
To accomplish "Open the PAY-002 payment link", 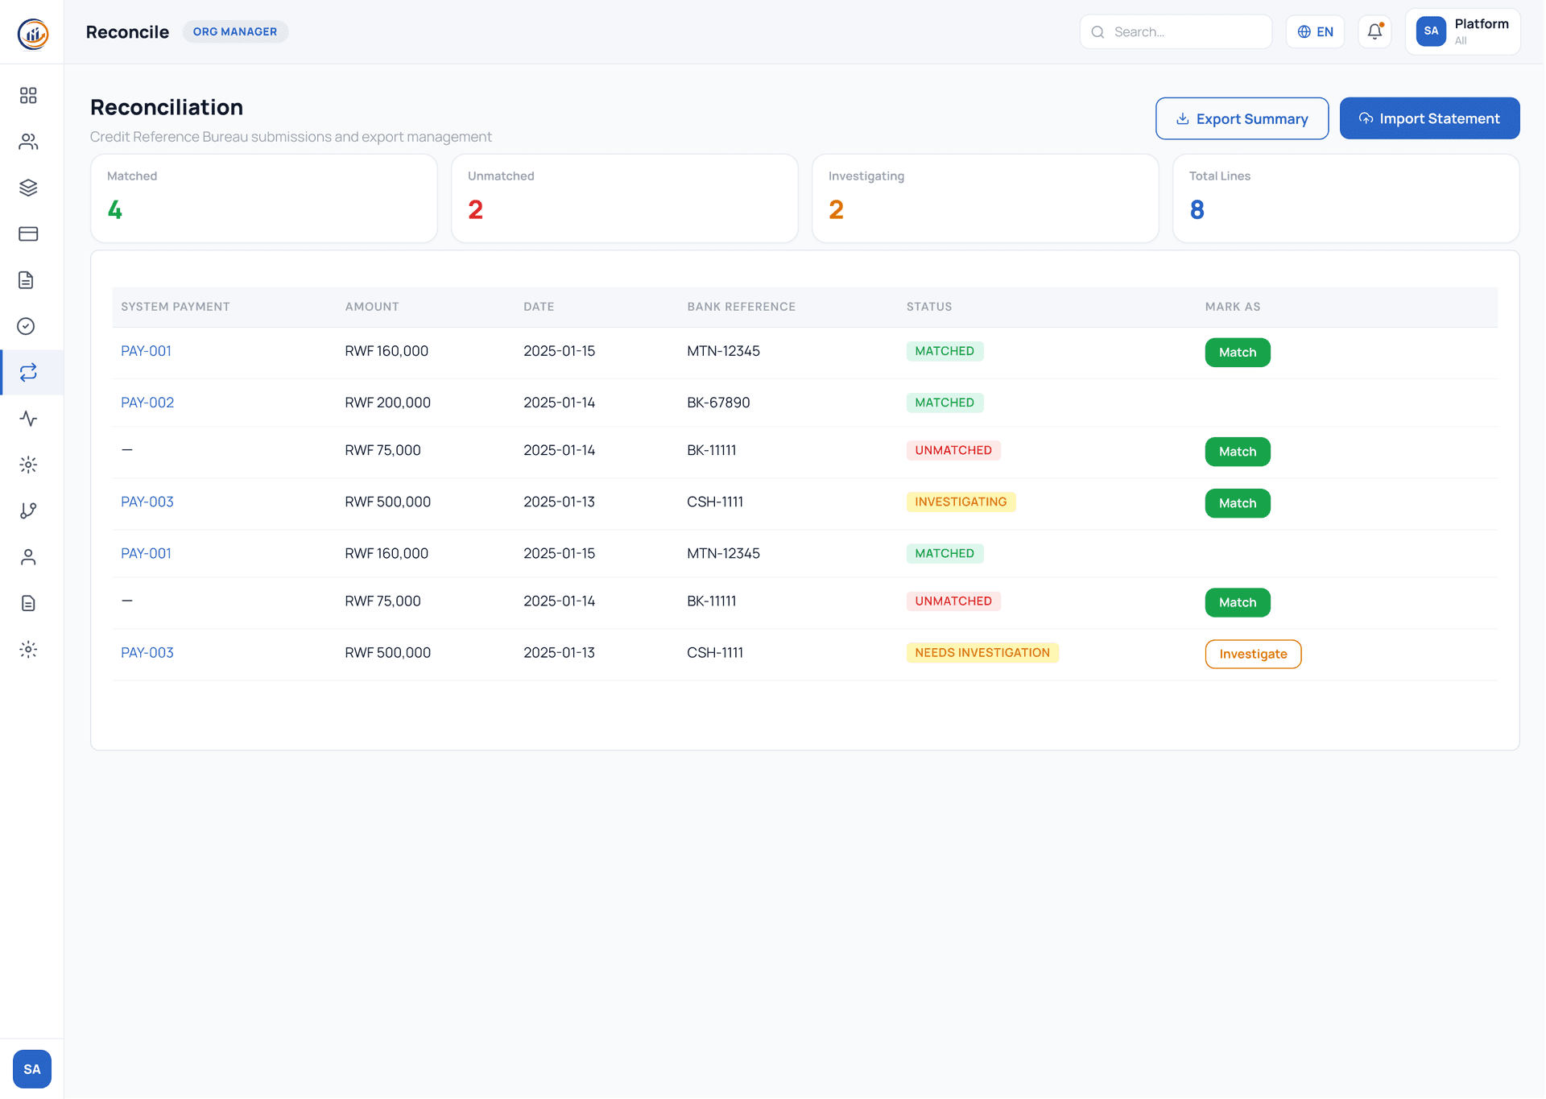I will [x=147, y=403].
